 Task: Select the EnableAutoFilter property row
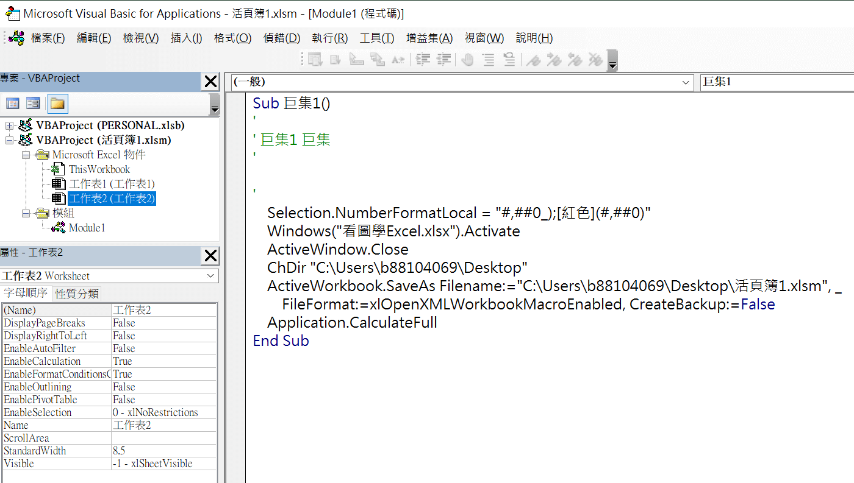(110, 348)
